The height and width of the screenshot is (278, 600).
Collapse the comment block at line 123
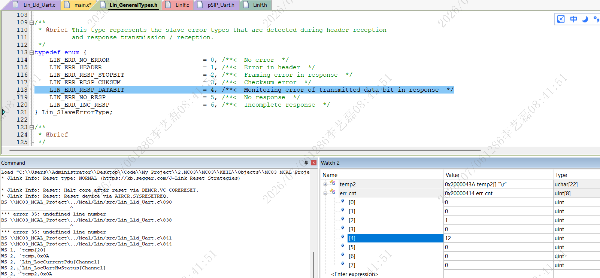[x=32, y=127]
